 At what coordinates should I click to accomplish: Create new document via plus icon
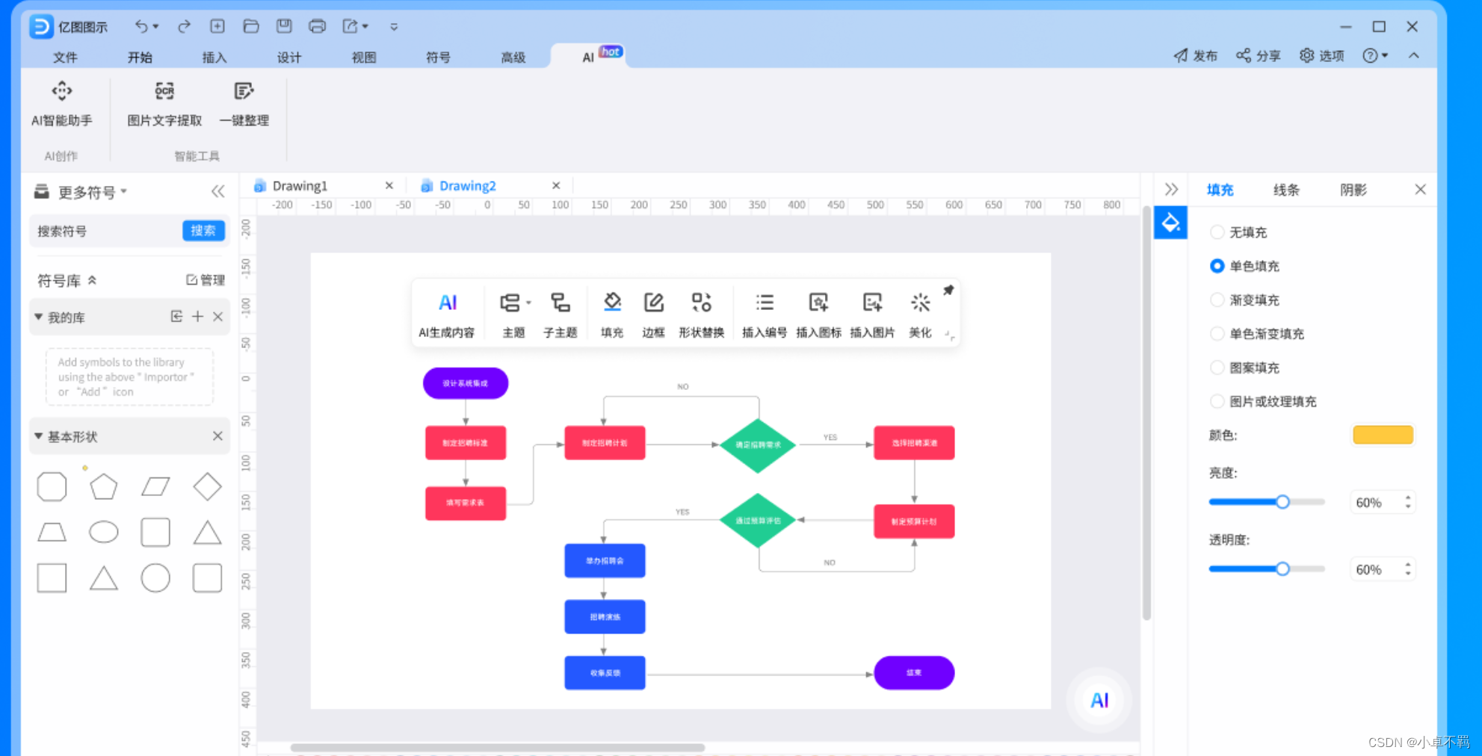217,26
